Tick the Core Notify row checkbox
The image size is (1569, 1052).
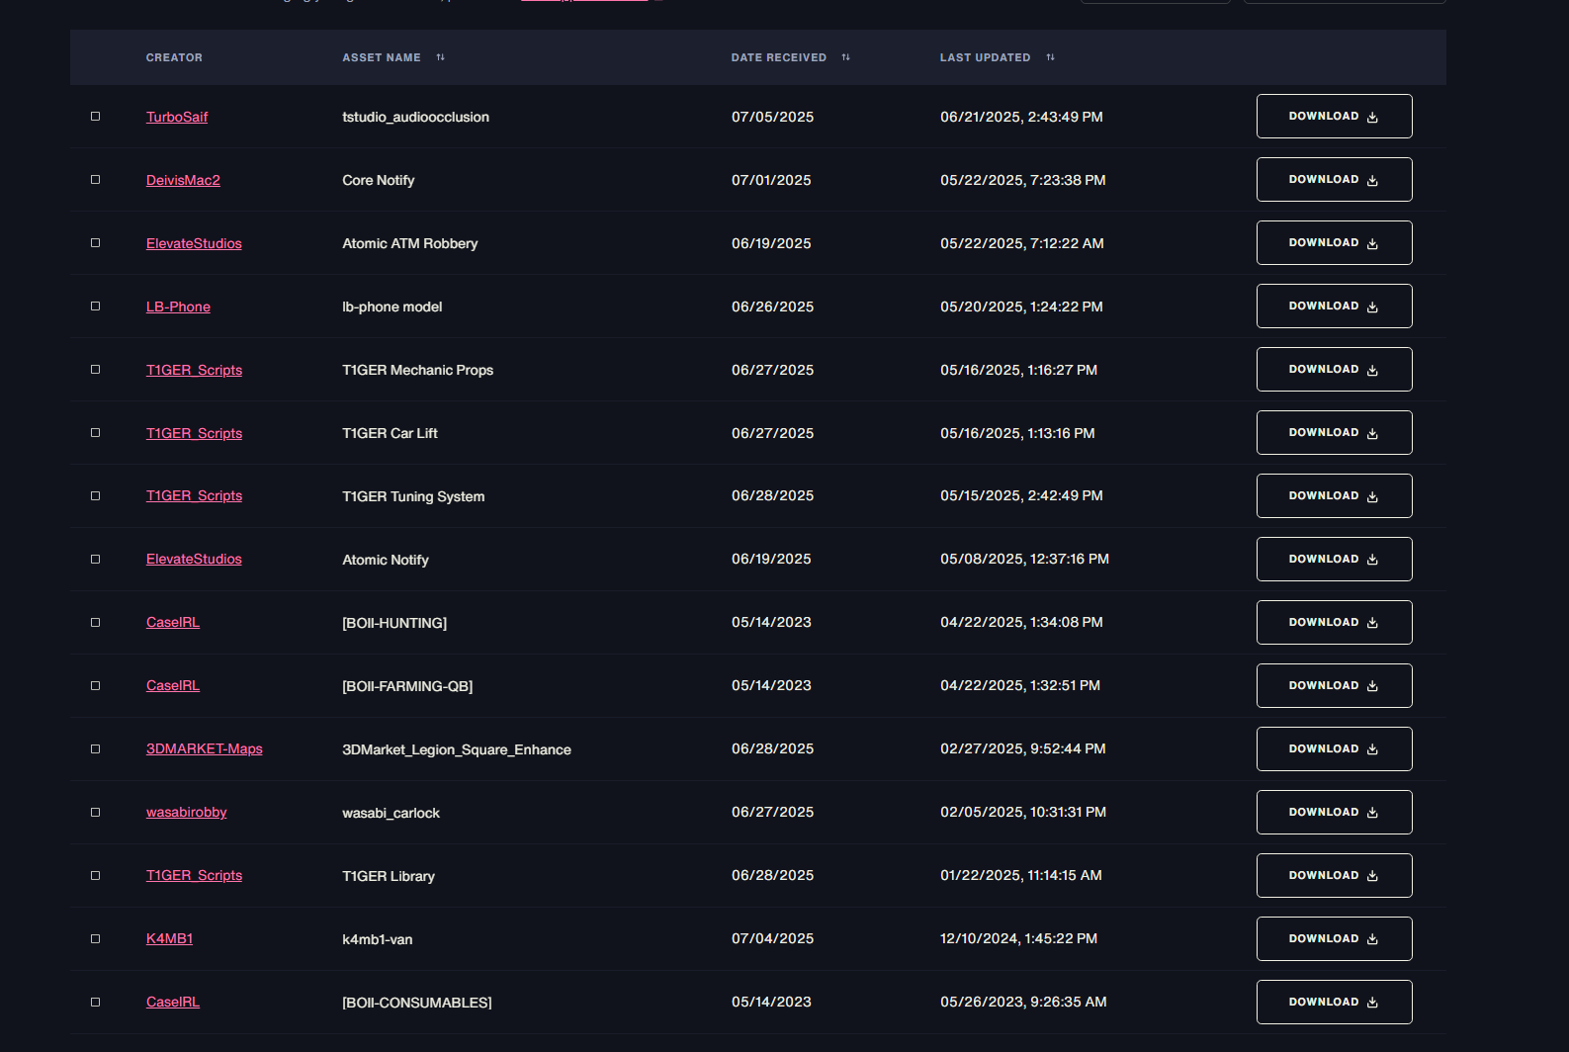click(x=96, y=180)
